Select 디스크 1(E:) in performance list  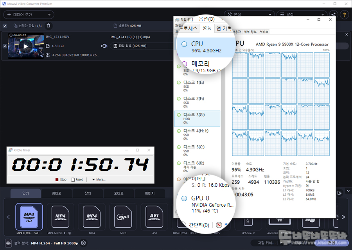coord(197,86)
